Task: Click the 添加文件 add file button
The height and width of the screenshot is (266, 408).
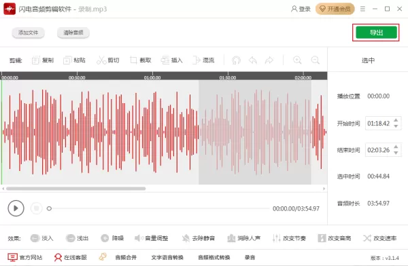Action: click(x=28, y=33)
